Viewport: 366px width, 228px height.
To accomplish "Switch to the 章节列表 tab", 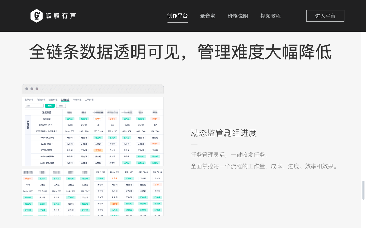I will [x=29, y=100].
